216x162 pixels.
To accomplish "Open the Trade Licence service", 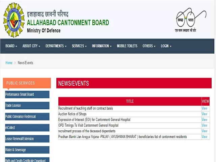I will [27, 106].
